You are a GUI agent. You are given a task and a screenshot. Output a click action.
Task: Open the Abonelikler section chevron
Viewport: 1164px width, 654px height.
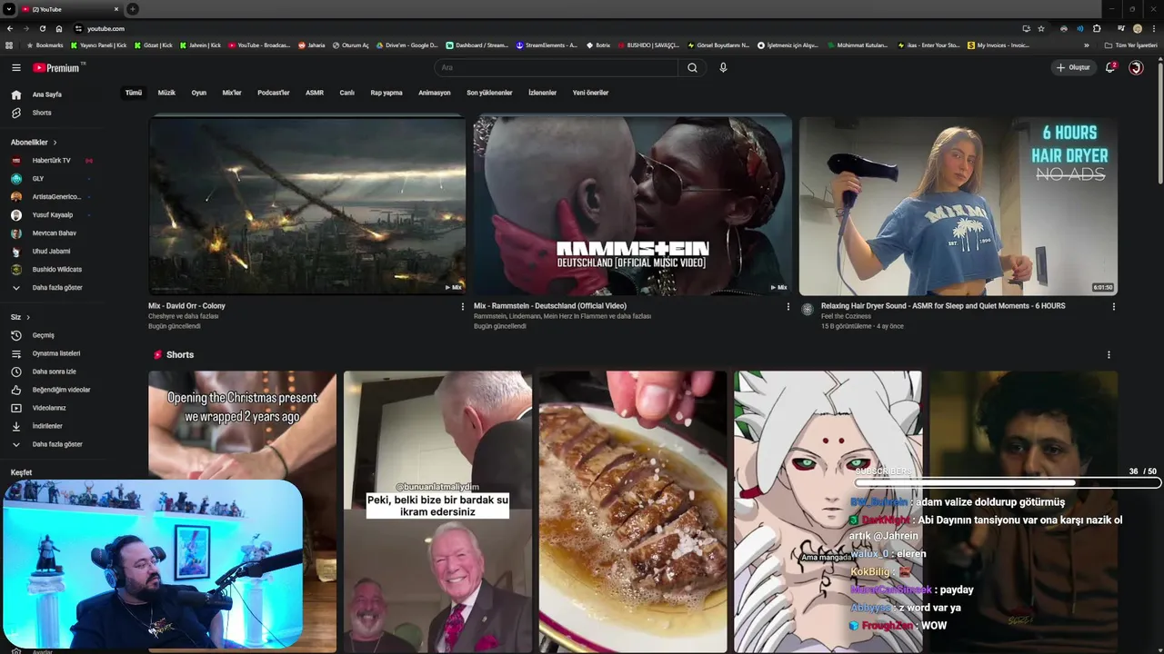[x=55, y=143]
